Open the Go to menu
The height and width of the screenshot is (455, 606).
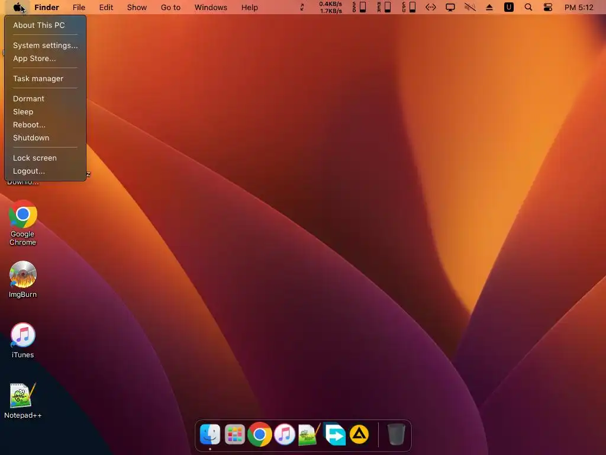(x=170, y=7)
